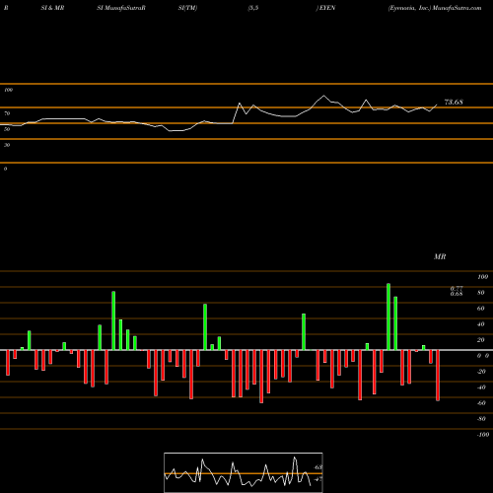
Task: Click the 0.68 value near the MR axis
Action: coord(457,294)
